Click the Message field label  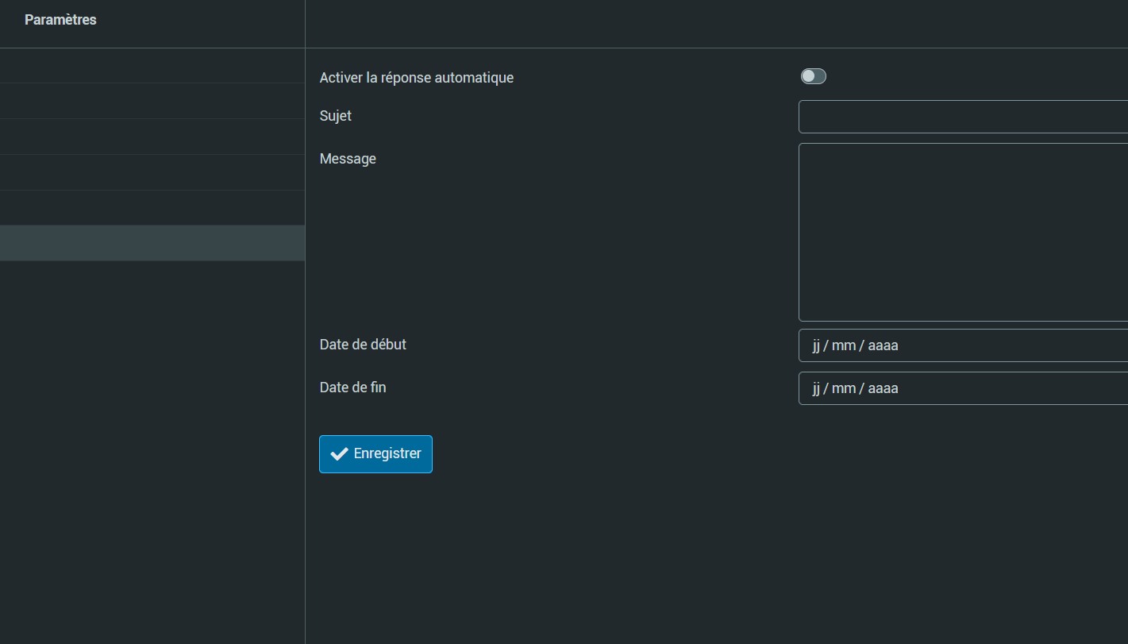(348, 159)
